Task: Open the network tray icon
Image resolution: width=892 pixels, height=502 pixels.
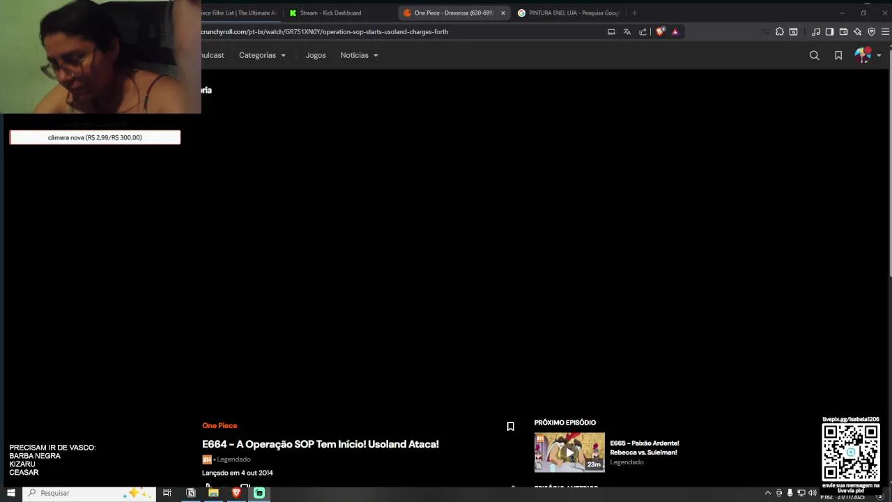Action: 801,493
